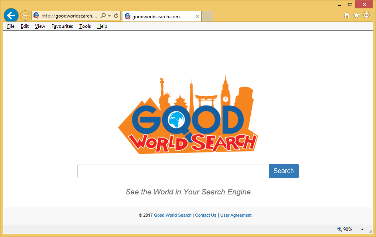The height and width of the screenshot is (237, 376).
Task: Click the Forward navigation arrow
Action: [x=25, y=16]
